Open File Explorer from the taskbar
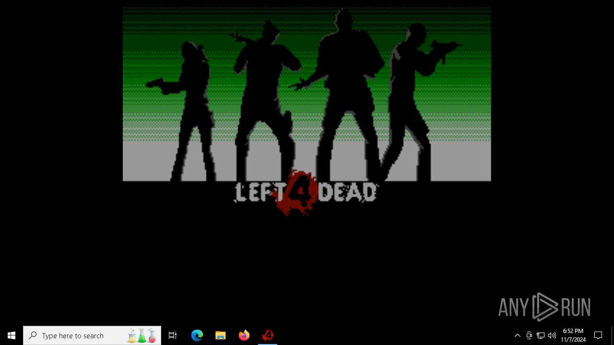The width and height of the screenshot is (614, 345). click(221, 335)
